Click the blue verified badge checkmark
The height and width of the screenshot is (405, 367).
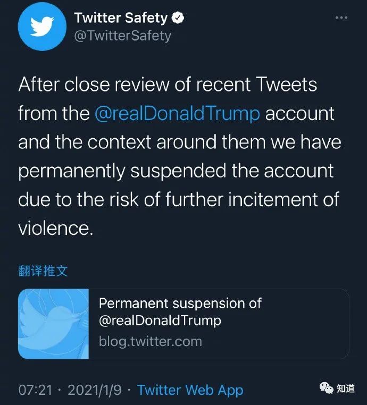pos(178,18)
